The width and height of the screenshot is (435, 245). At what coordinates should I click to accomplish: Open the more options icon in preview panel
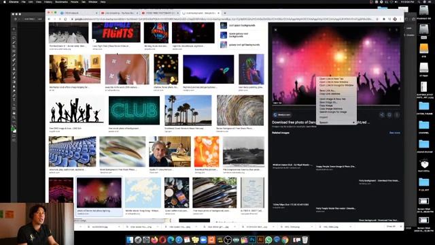[397, 115]
